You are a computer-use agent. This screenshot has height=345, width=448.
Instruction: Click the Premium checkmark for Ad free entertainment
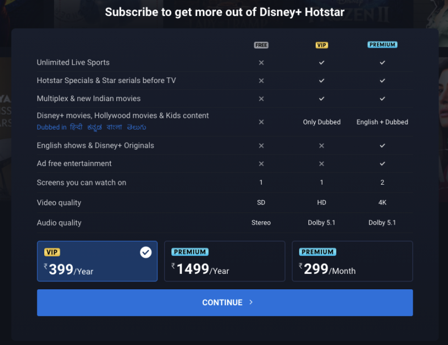click(382, 163)
